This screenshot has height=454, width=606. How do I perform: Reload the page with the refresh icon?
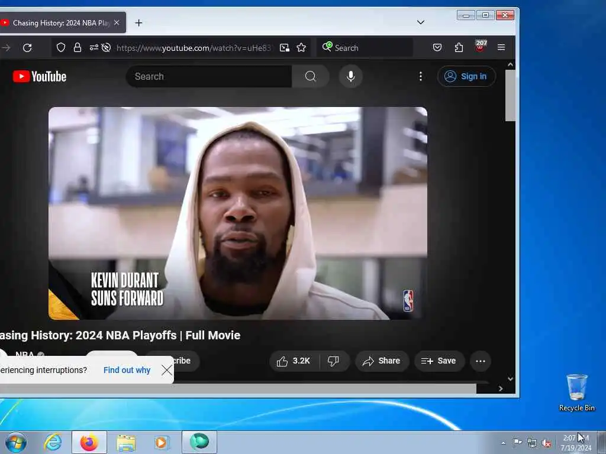[27, 48]
